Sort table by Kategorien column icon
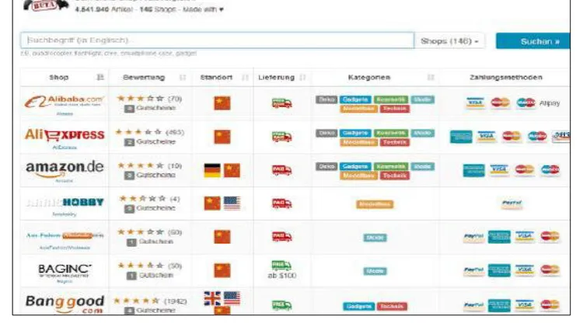583x327 pixels. [x=431, y=78]
